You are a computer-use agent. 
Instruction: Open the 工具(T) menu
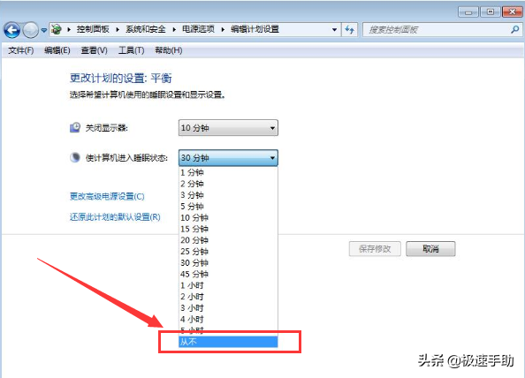pos(131,50)
